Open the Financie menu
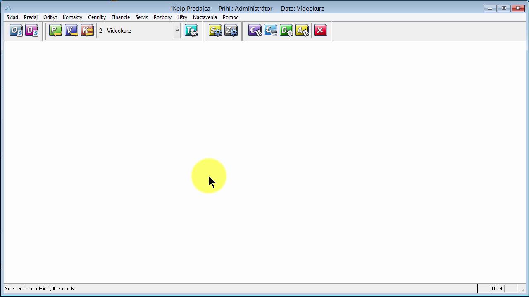The width and height of the screenshot is (529, 297). [x=121, y=17]
